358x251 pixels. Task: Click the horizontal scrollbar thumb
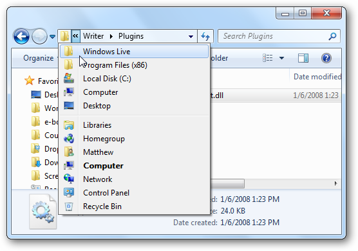[x=227, y=183]
